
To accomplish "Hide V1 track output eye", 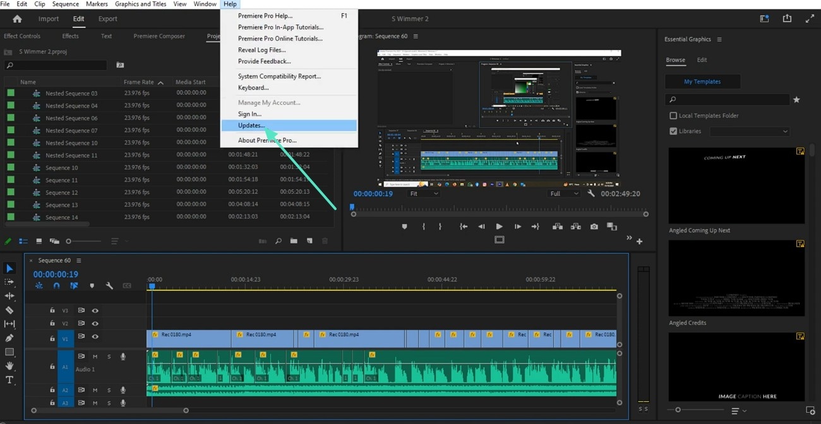I will pyautogui.click(x=95, y=337).
